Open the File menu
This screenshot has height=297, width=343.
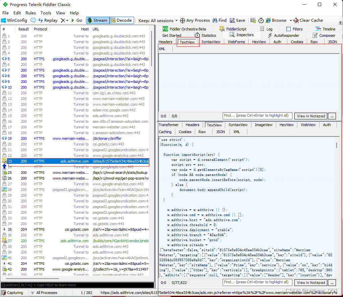pos(5,13)
